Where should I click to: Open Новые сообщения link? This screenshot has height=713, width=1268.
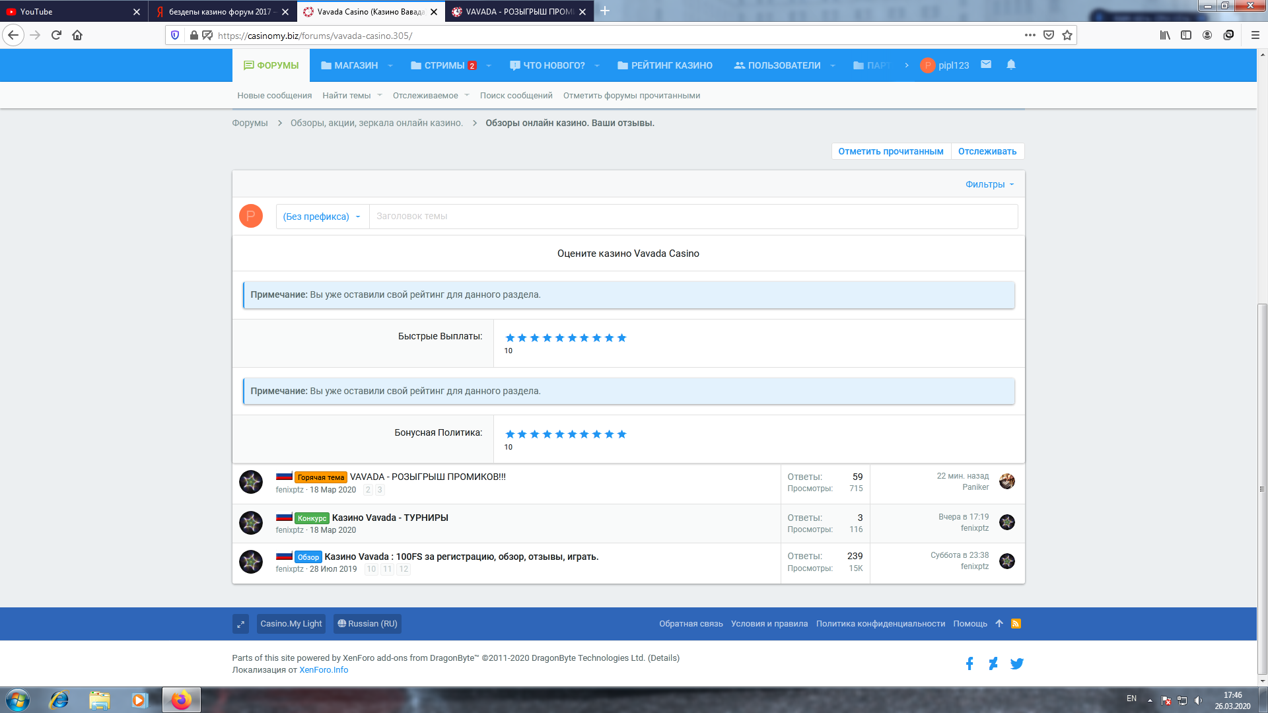(274, 96)
